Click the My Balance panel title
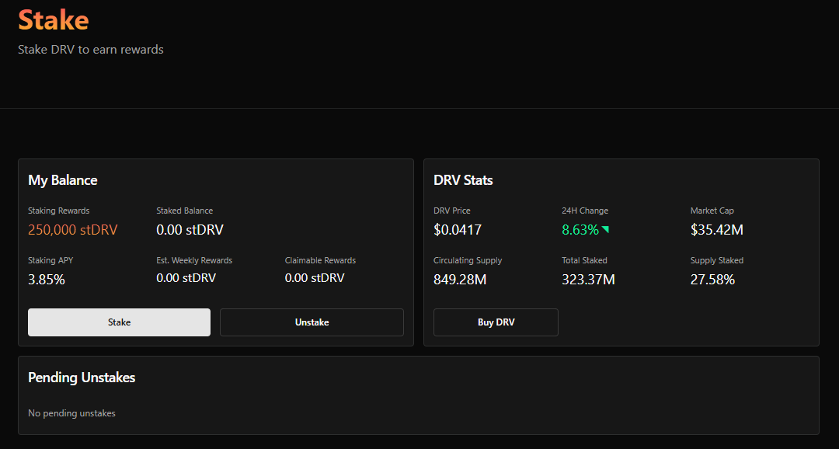Image resolution: width=839 pixels, height=449 pixels. pyautogui.click(x=62, y=179)
